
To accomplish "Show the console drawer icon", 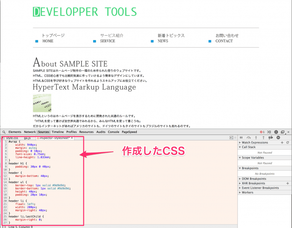I will (269, 132).
